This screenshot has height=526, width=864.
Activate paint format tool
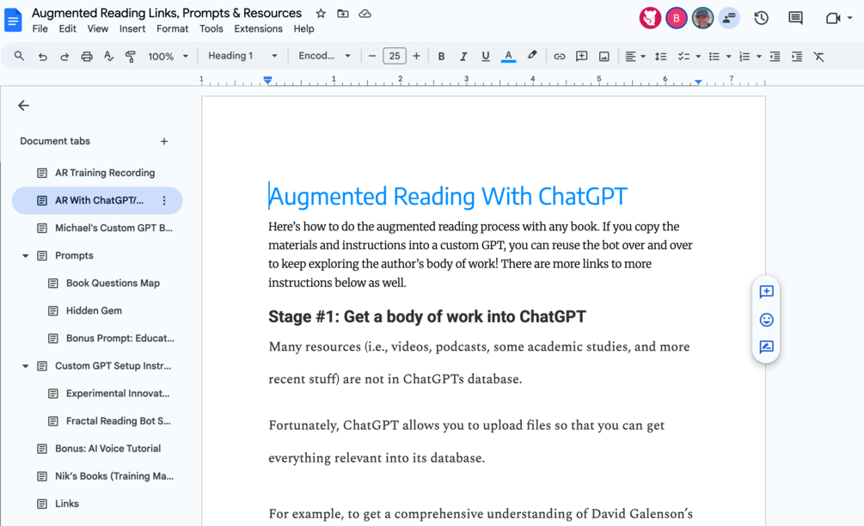tap(131, 56)
